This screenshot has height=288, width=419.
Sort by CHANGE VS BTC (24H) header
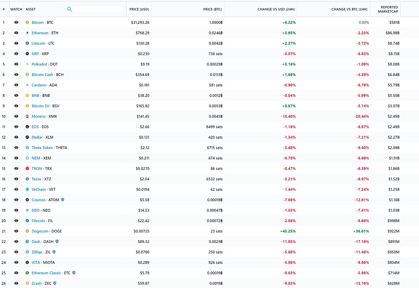(349, 9)
